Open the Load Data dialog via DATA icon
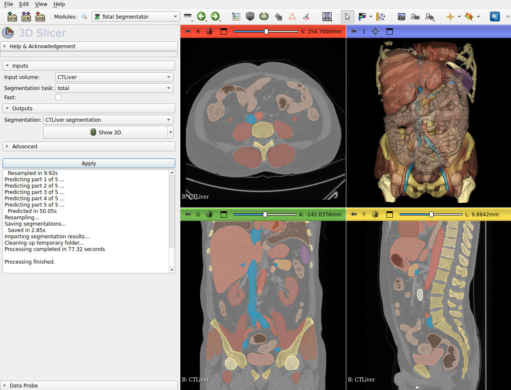The width and height of the screenshot is (511, 390). pos(11,16)
